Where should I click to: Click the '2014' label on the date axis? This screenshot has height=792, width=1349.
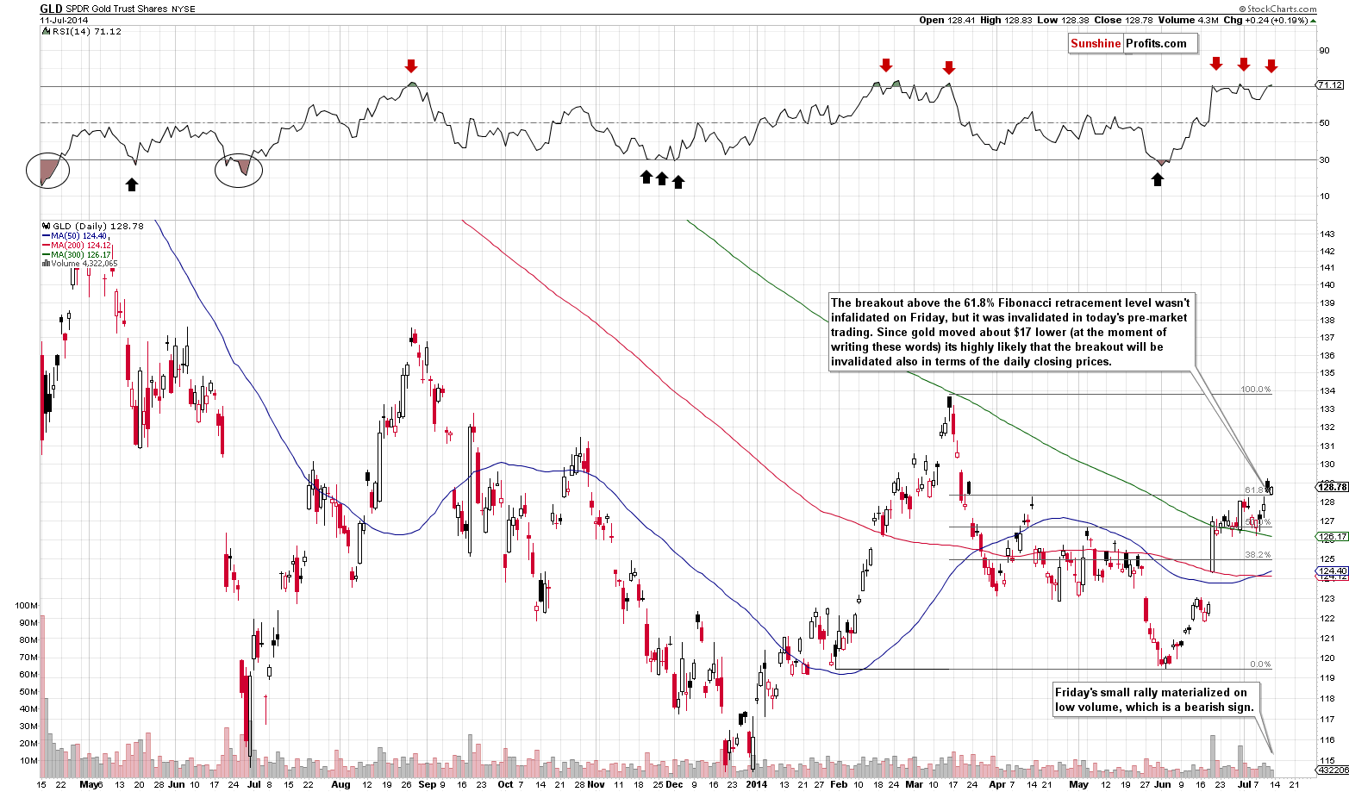757,784
